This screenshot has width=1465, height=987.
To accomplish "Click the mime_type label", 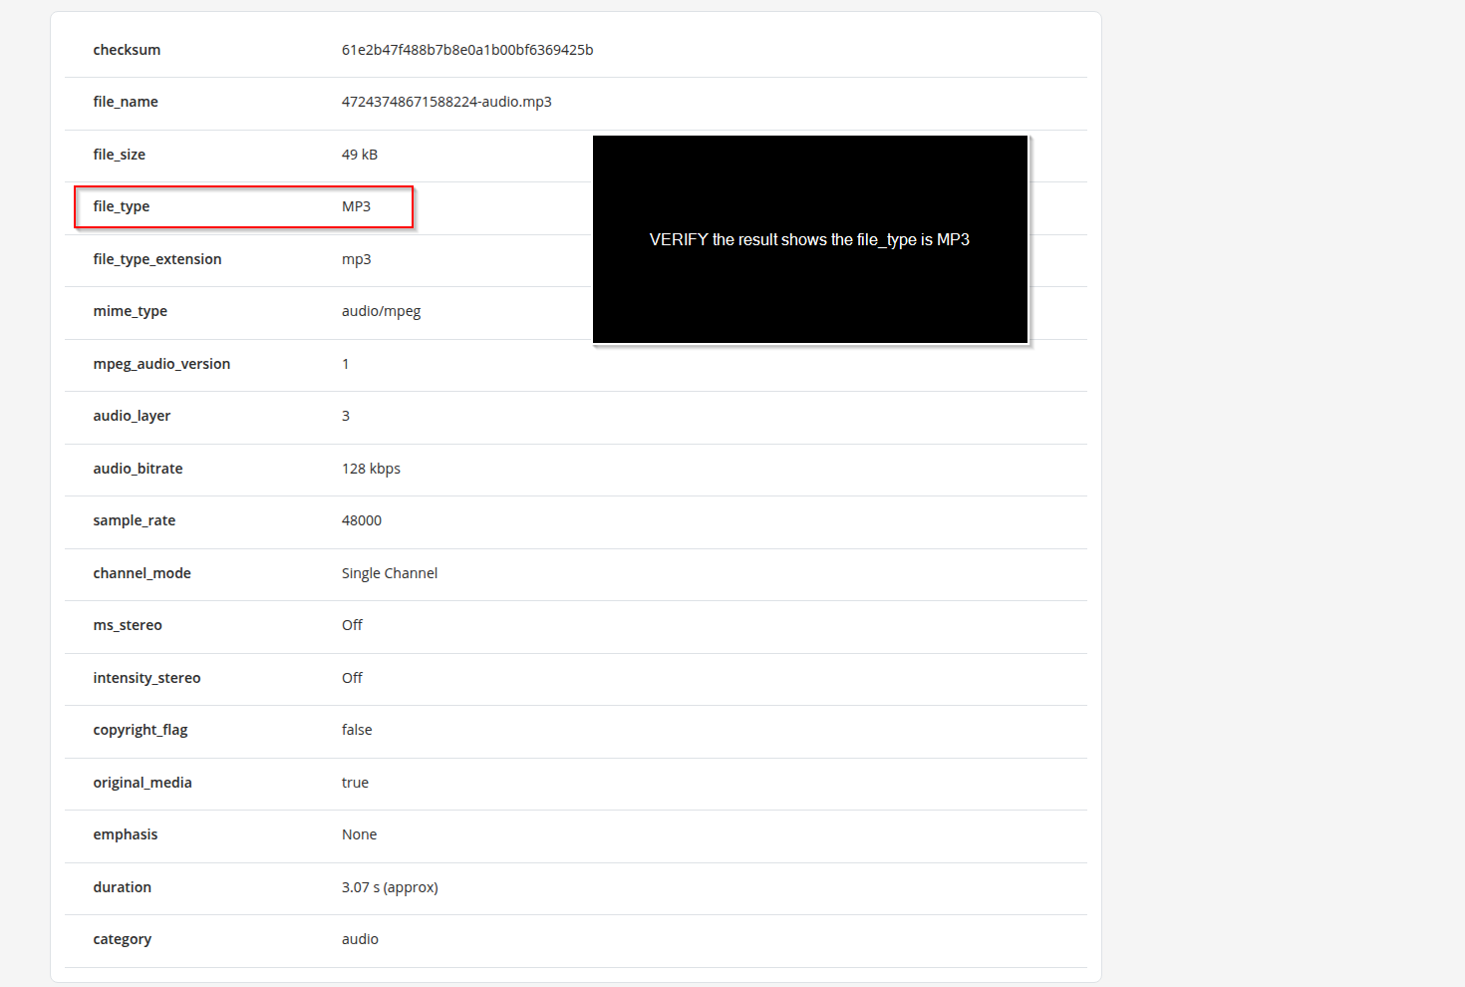I will click(131, 311).
